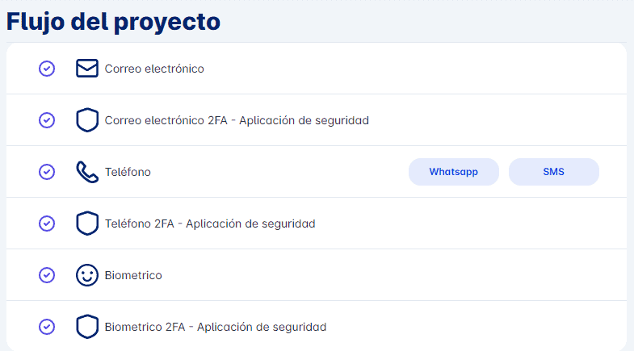Select the Teléfono label text
Viewport: 634px width, 351px height.
(x=128, y=172)
